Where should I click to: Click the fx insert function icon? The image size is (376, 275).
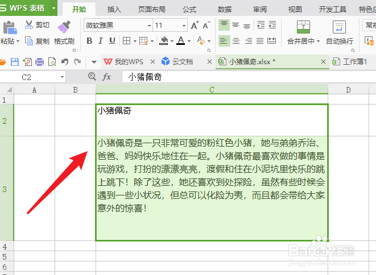tap(106, 77)
